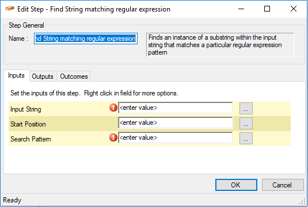Click the Input String required warning icon
This screenshot has height=207, width=308.
click(113, 108)
